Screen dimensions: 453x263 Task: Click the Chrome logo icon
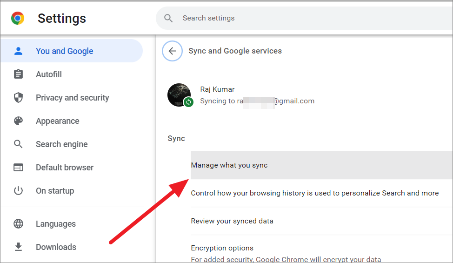click(x=18, y=18)
